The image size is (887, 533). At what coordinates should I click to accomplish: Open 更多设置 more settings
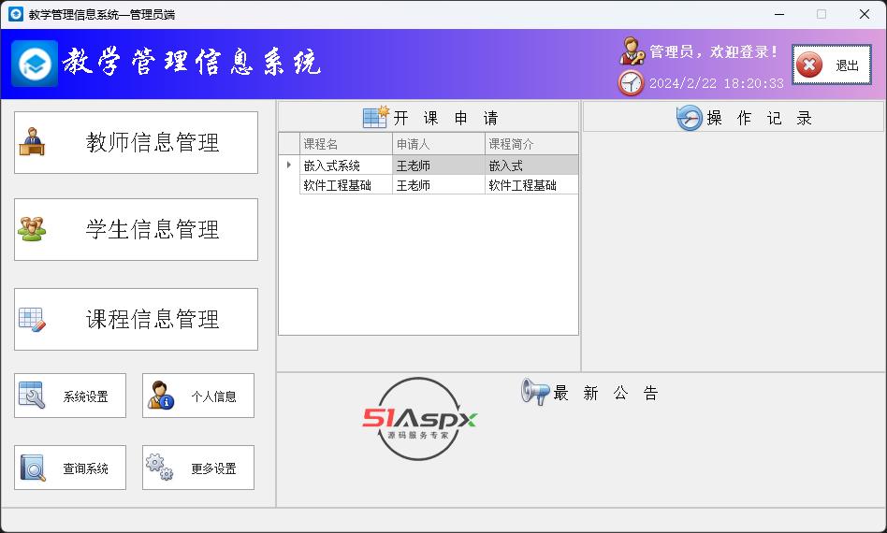coord(198,468)
